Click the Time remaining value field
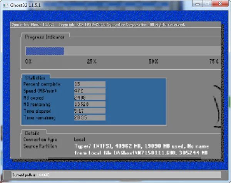Viewport: 231px width, 183px height. click(89, 118)
